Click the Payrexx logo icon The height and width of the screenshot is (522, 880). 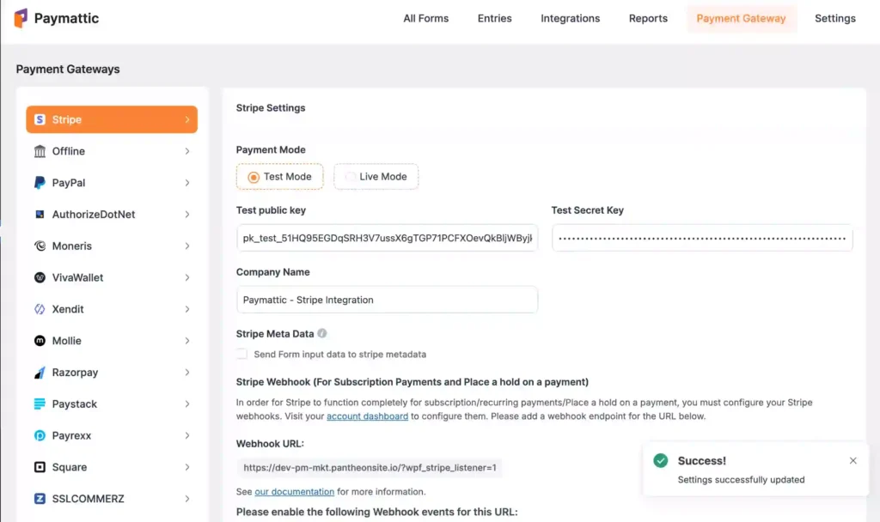[40, 435]
